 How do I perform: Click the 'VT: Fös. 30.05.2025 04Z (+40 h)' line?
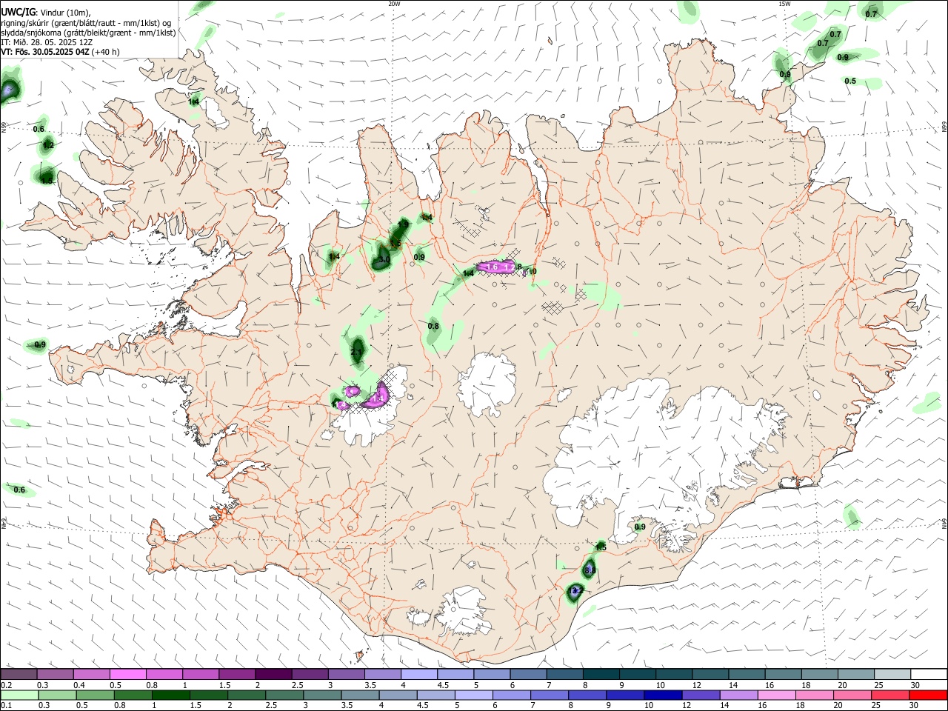[x=60, y=52]
